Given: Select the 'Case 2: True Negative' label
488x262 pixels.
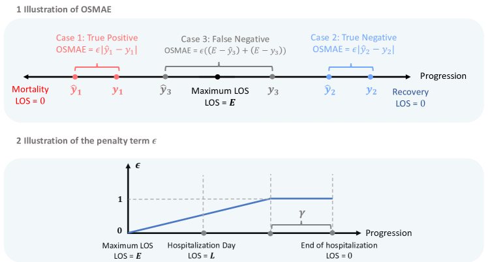Looking at the screenshot, I should 354,38.
